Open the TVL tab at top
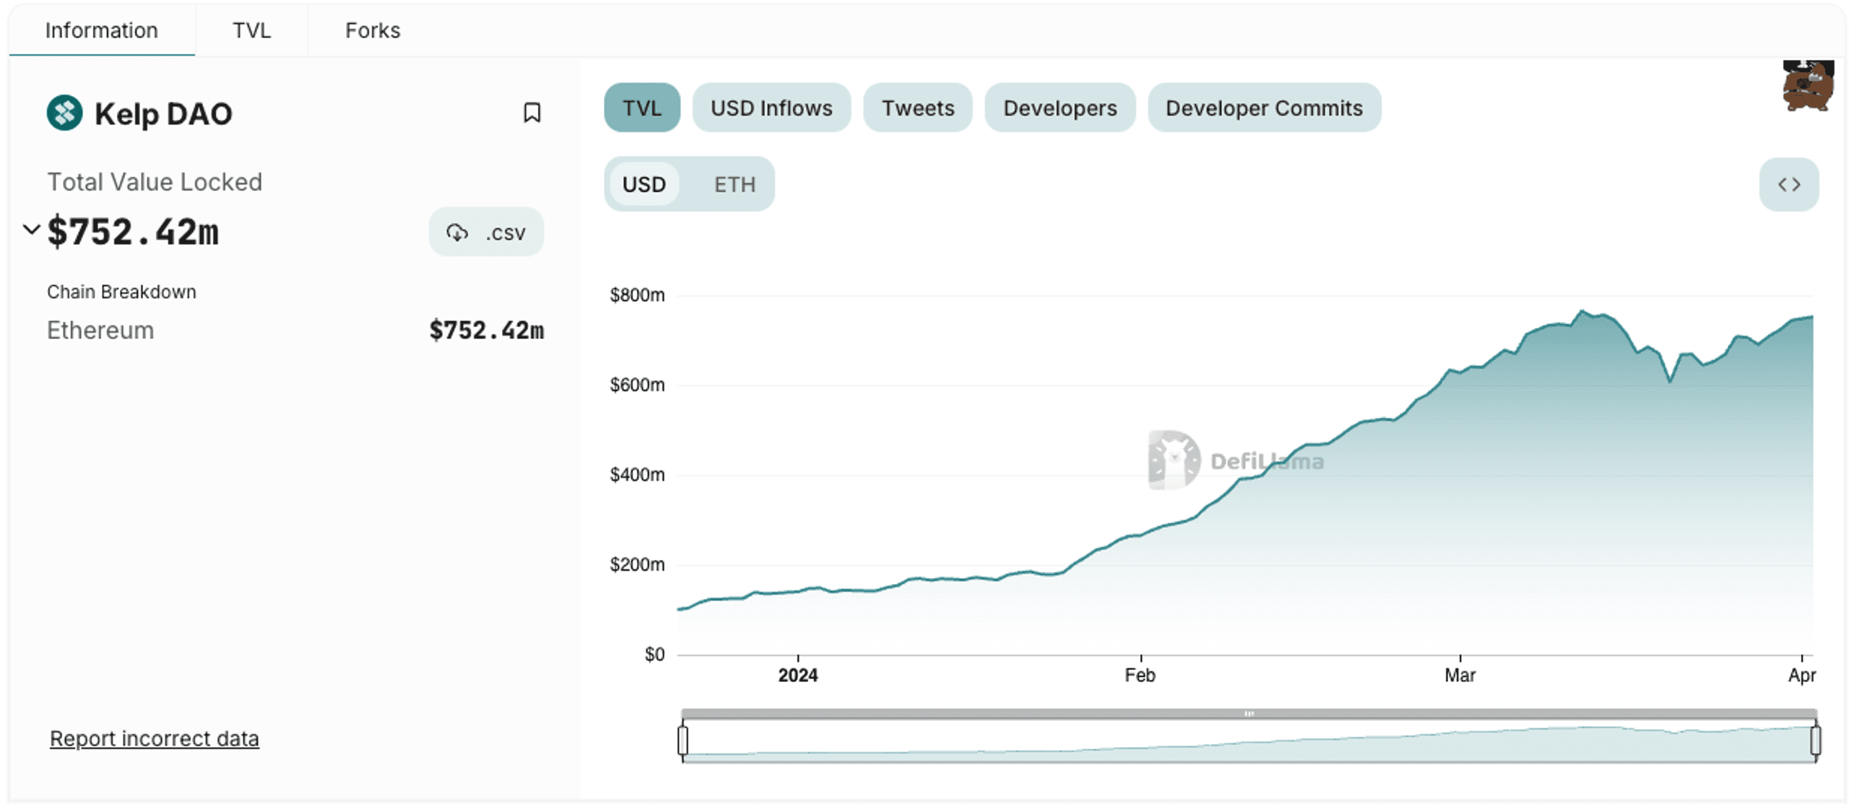Image resolution: width=1849 pixels, height=804 pixels. pyautogui.click(x=251, y=30)
